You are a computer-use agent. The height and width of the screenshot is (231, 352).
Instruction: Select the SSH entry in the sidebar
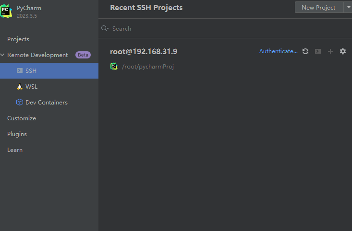click(x=31, y=71)
